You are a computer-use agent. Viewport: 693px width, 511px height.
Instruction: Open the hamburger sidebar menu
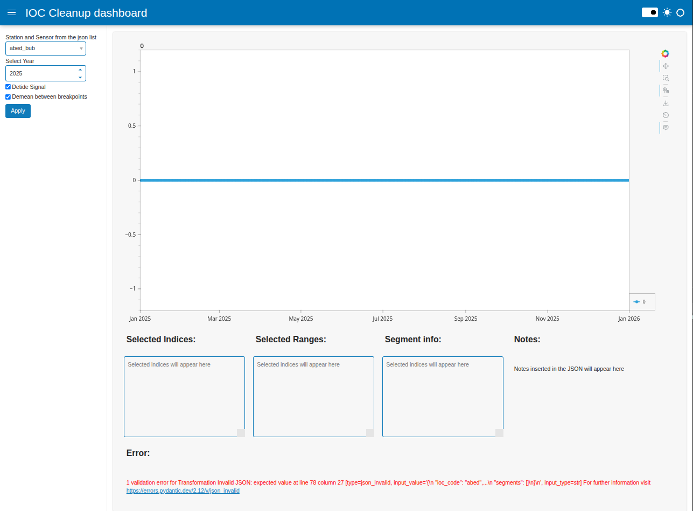coord(11,13)
